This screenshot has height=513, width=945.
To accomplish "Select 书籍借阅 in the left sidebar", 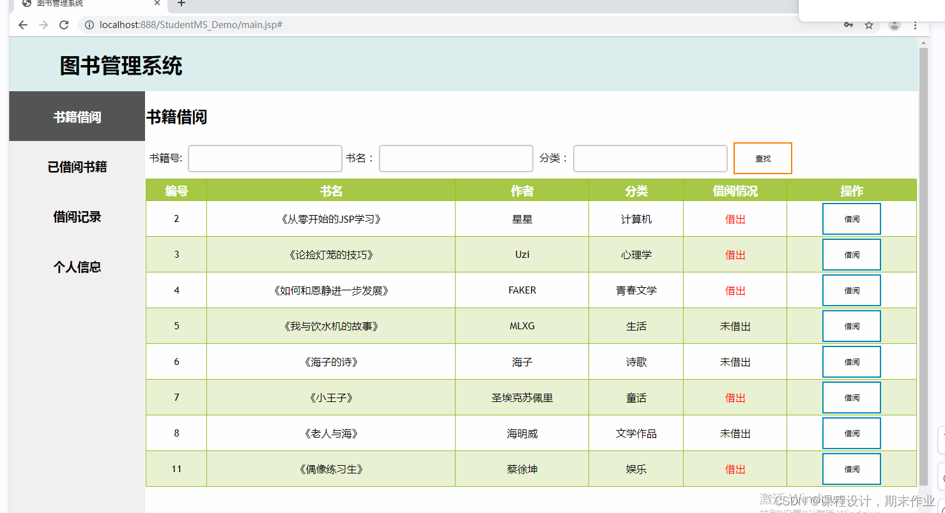I will pos(77,117).
